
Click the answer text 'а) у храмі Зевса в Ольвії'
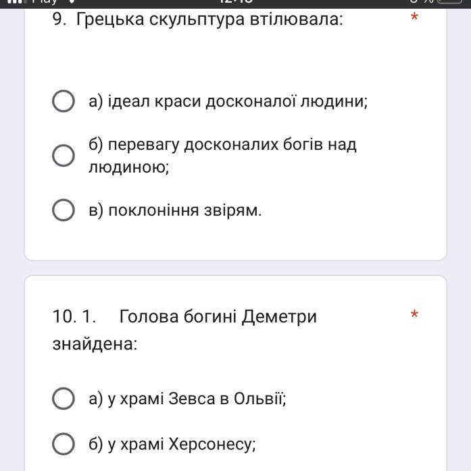tap(187, 399)
